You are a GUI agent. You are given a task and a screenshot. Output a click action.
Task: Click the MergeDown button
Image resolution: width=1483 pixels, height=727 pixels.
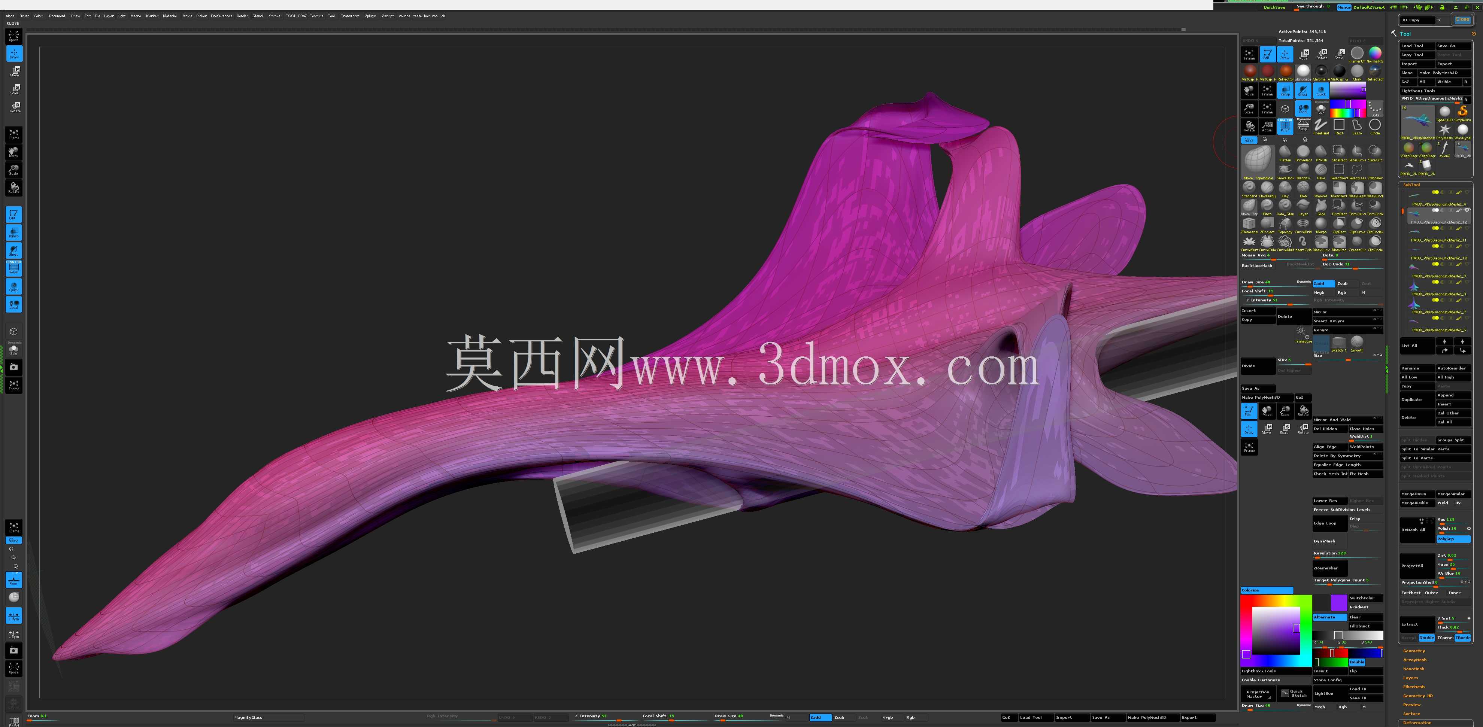[x=1417, y=494]
